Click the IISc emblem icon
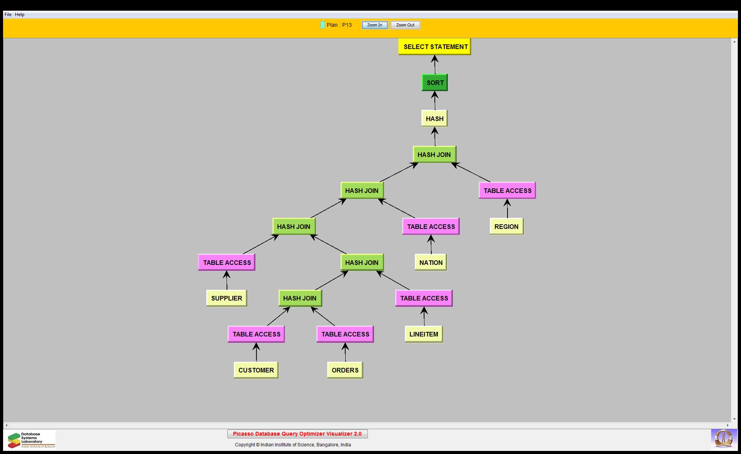 [723, 439]
